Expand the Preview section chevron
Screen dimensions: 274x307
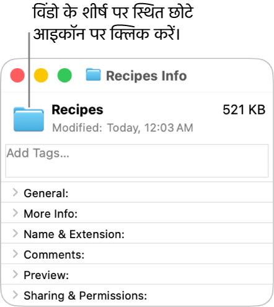click(15, 274)
